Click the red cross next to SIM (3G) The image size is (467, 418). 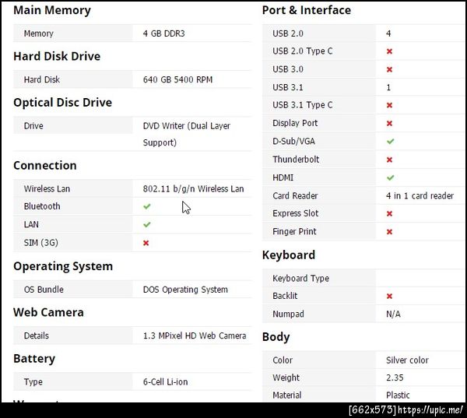[146, 243]
